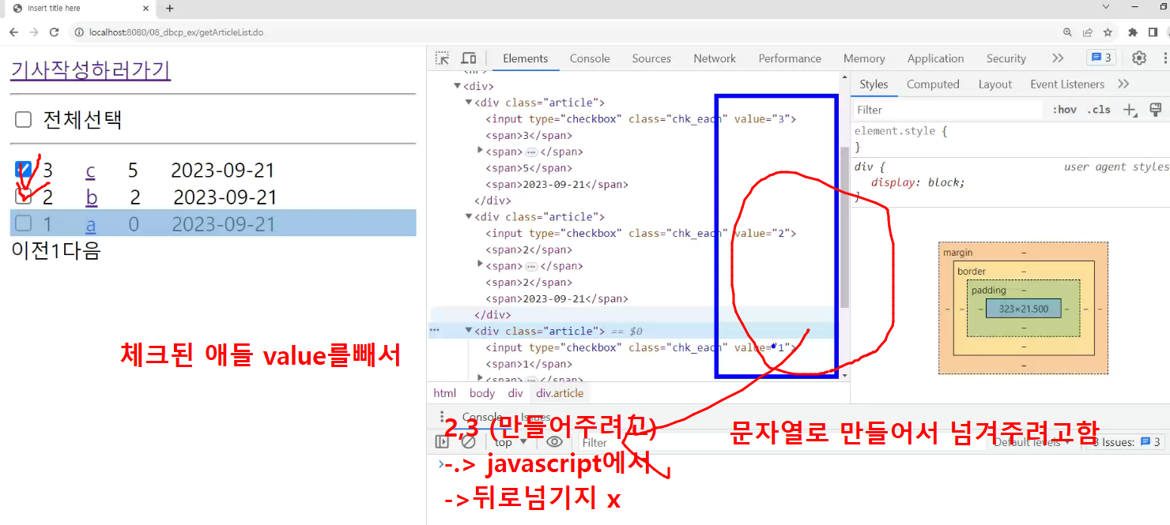Image resolution: width=1170 pixels, height=525 pixels.
Task: Toggle the :hov element state button
Action: (1064, 110)
